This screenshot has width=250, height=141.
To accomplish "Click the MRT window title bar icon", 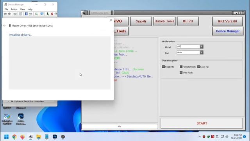I will point(84,13).
